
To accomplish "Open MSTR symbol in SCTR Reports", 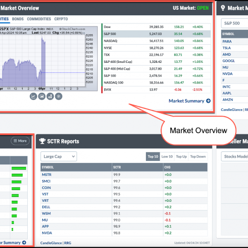I will point(47,174).
